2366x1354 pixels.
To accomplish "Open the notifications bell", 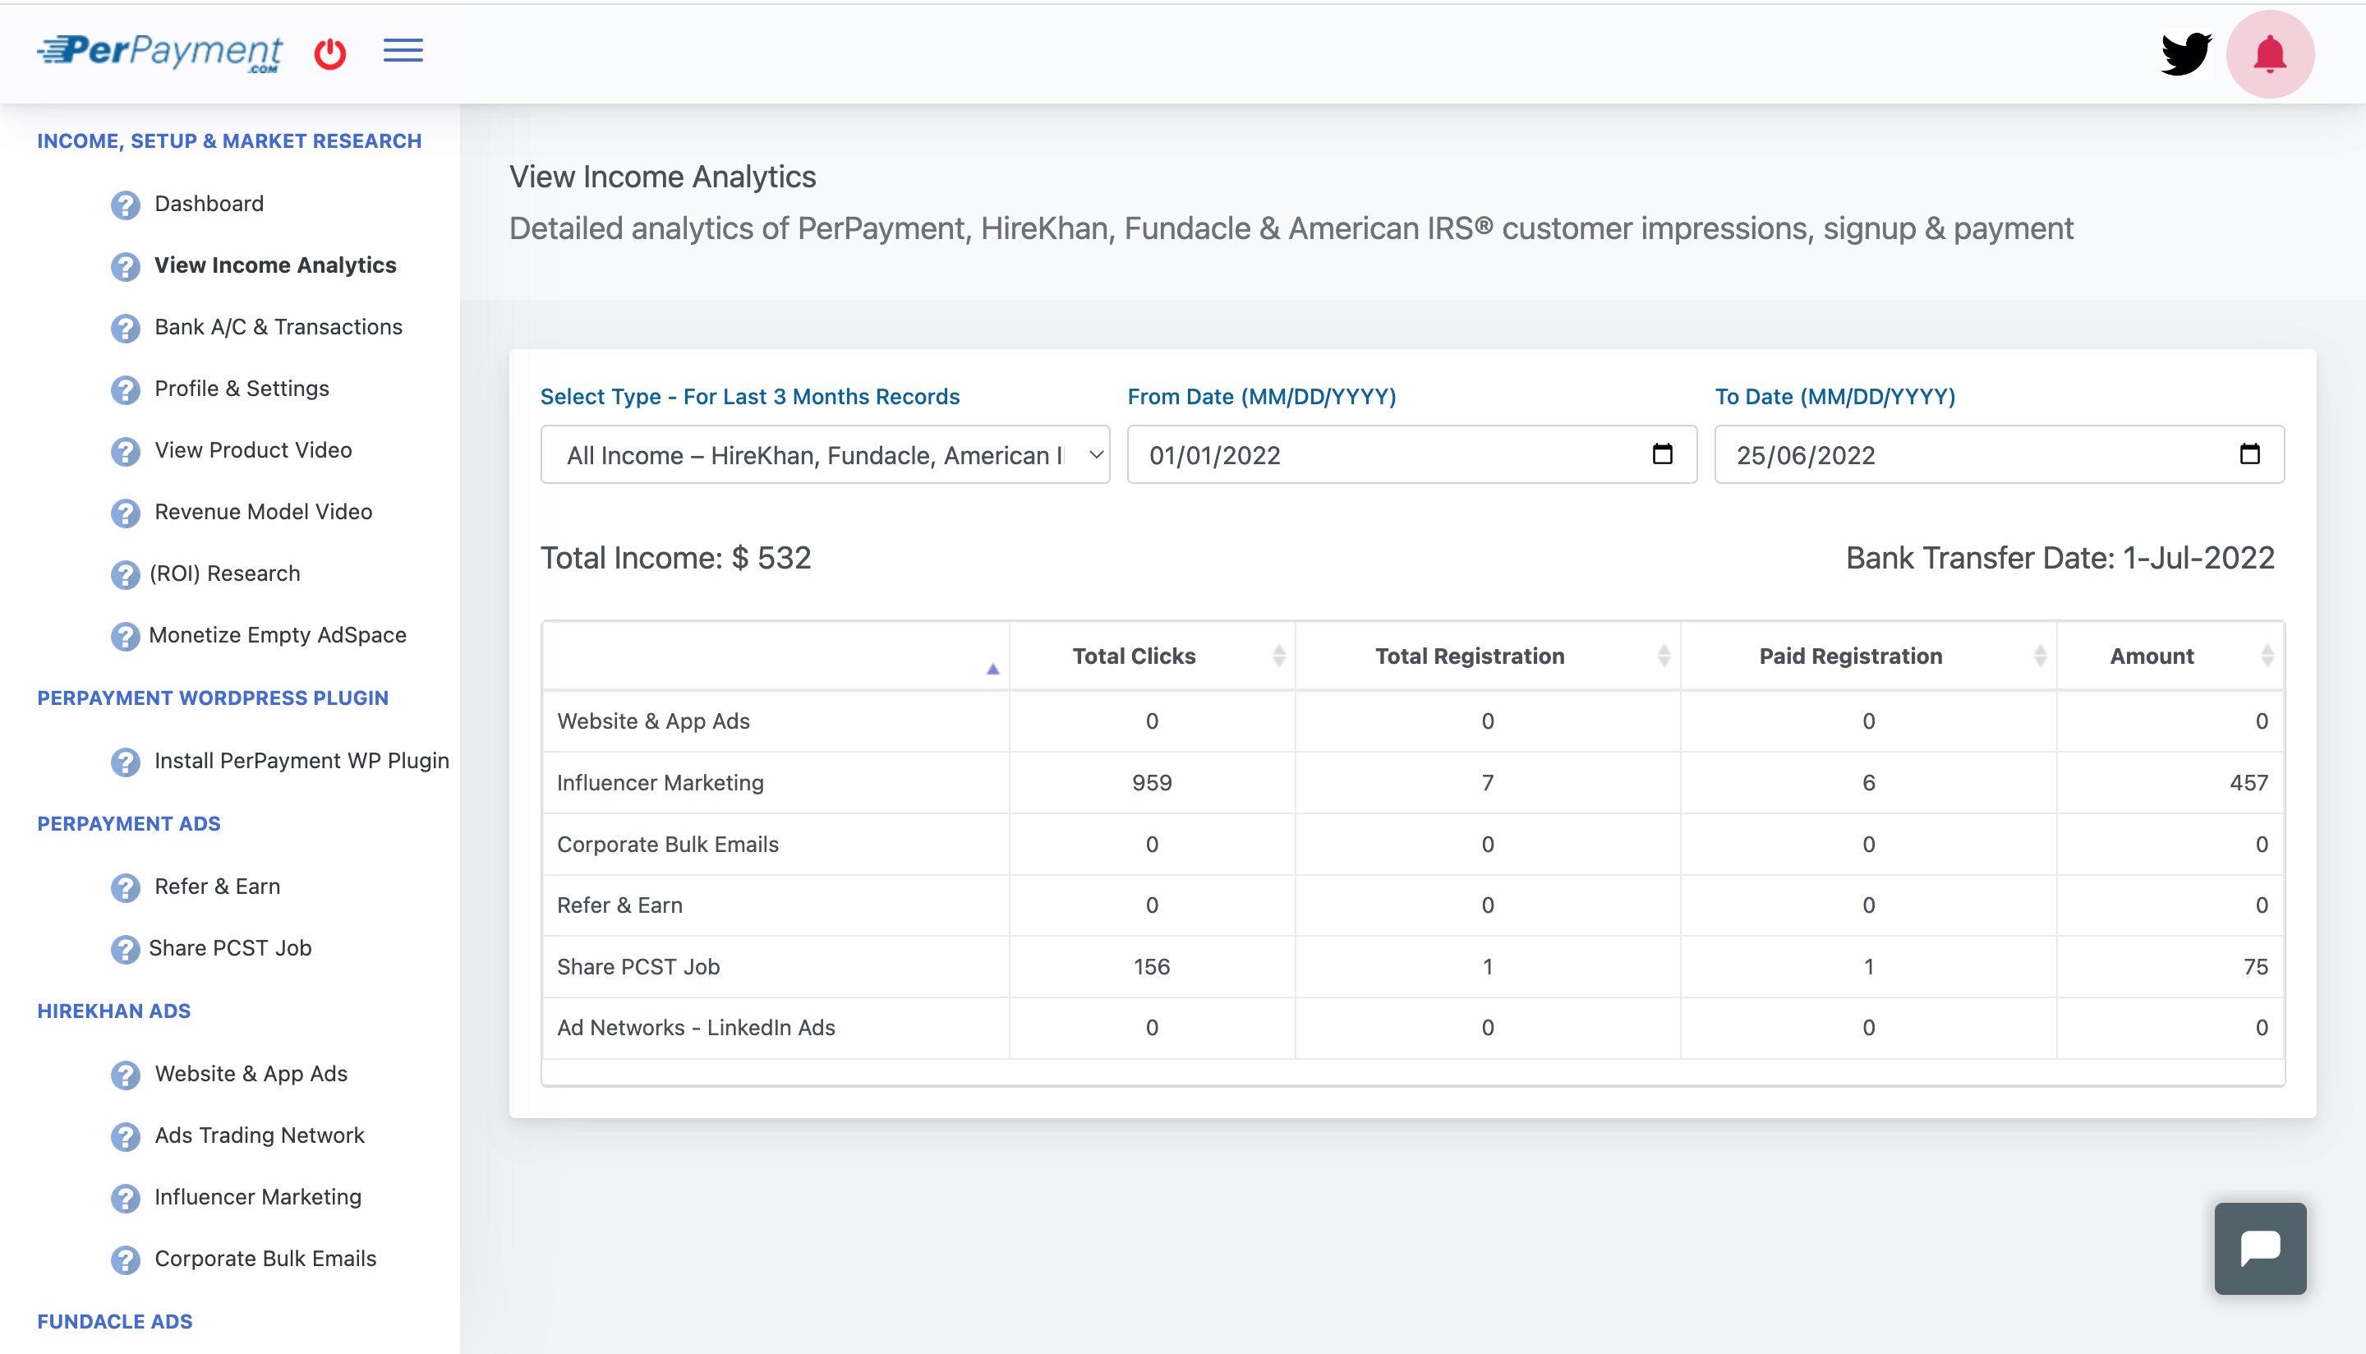I will coord(2269,54).
